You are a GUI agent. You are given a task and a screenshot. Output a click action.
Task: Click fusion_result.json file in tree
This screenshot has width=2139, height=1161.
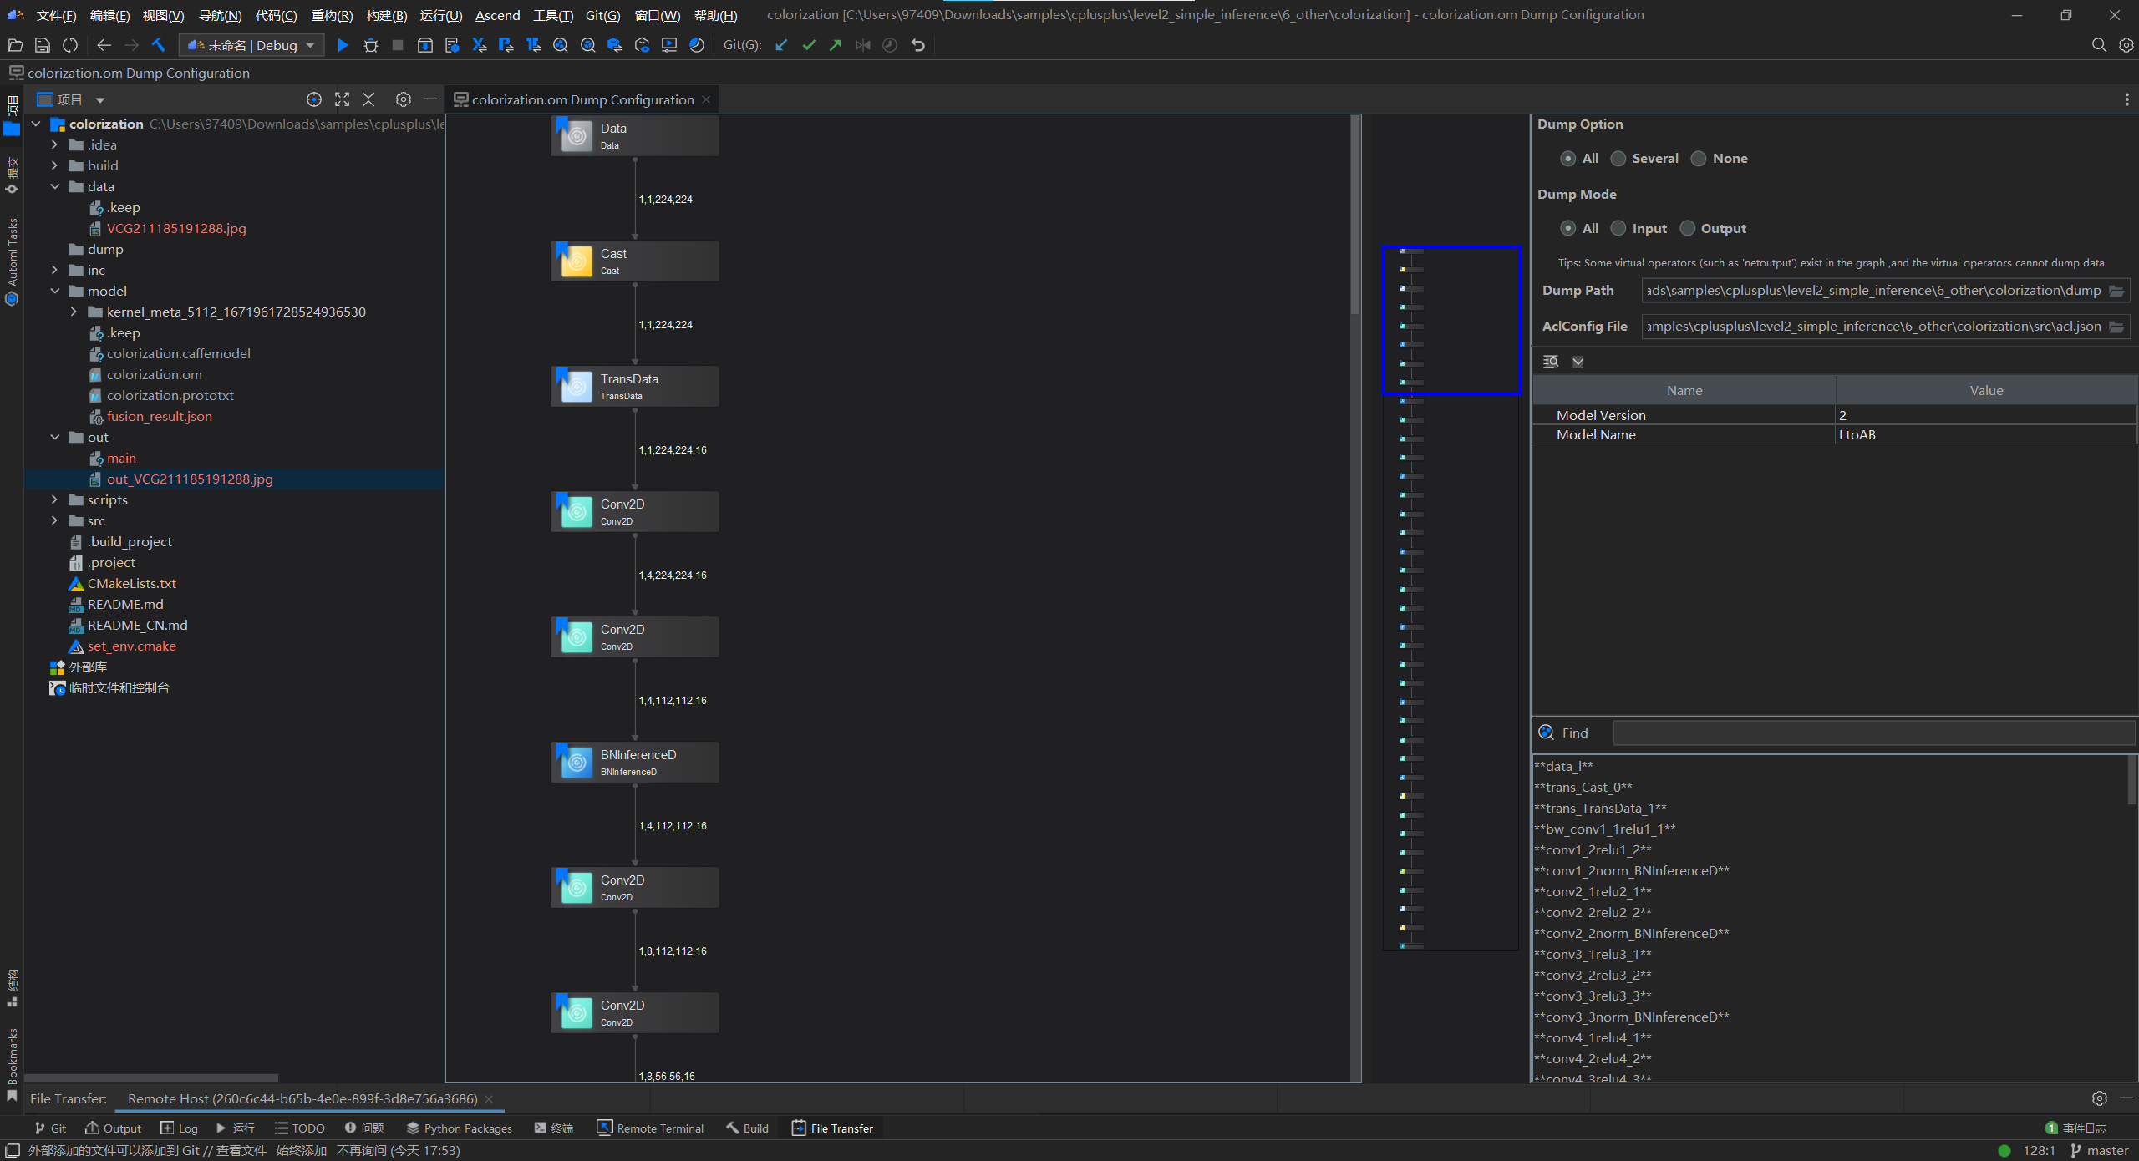pyautogui.click(x=157, y=416)
